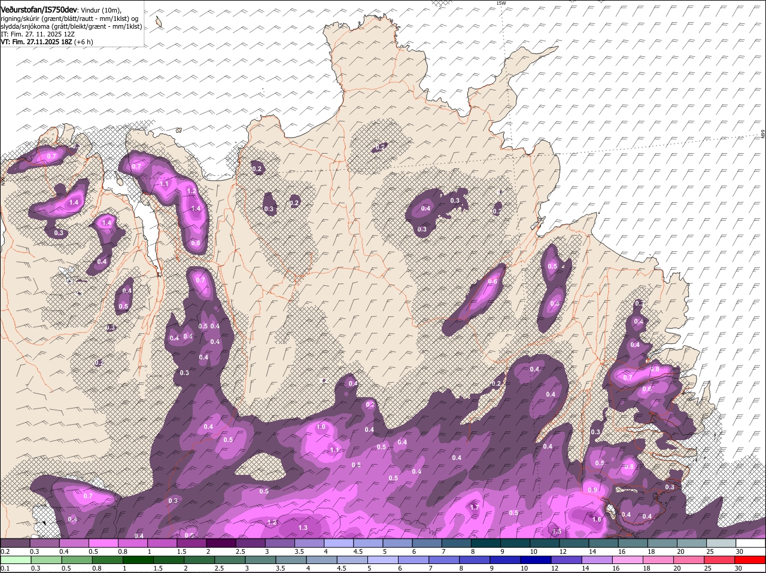The image size is (766, 573).
Task: Pick the dark teal swatch labeled 8 in upper legend
Action: point(487,543)
